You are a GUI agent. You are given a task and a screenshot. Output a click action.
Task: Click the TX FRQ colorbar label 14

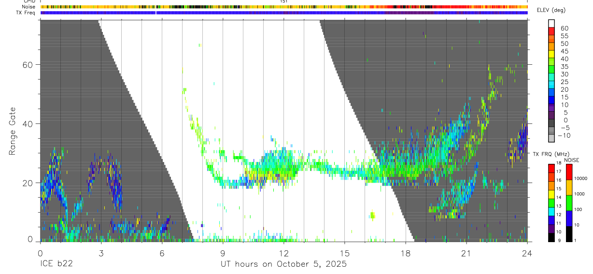559,197
